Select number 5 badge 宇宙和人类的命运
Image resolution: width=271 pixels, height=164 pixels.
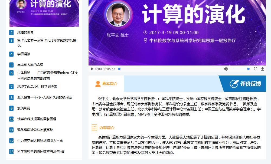click(x=11, y=65)
